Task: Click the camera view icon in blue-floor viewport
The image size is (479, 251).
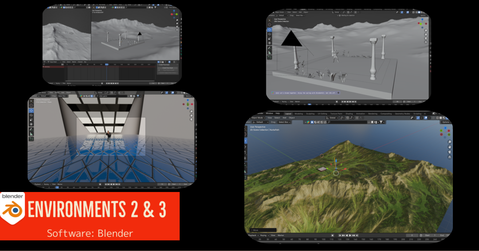Action: click(192, 119)
